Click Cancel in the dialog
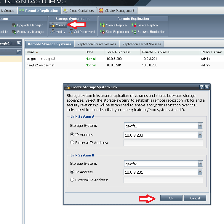The width and height of the screenshot is (224, 224). click(x=195, y=198)
